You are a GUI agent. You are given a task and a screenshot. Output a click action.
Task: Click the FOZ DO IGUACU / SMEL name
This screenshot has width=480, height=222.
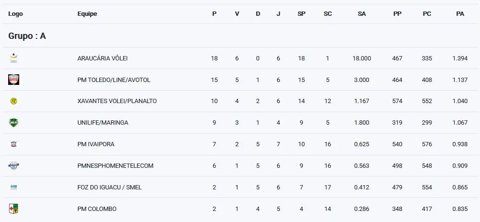[x=109, y=187]
